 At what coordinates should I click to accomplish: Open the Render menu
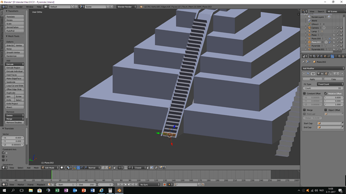(20, 7)
